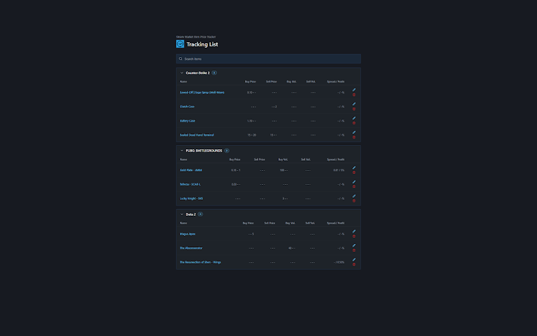Click Buy Vol. header in PUBG table
The height and width of the screenshot is (336, 537).
click(283, 159)
